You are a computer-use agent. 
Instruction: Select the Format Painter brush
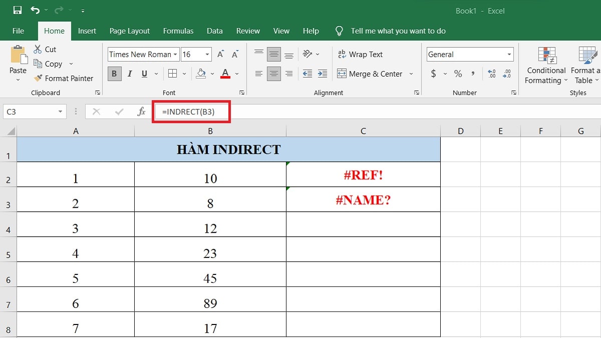click(38, 78)
